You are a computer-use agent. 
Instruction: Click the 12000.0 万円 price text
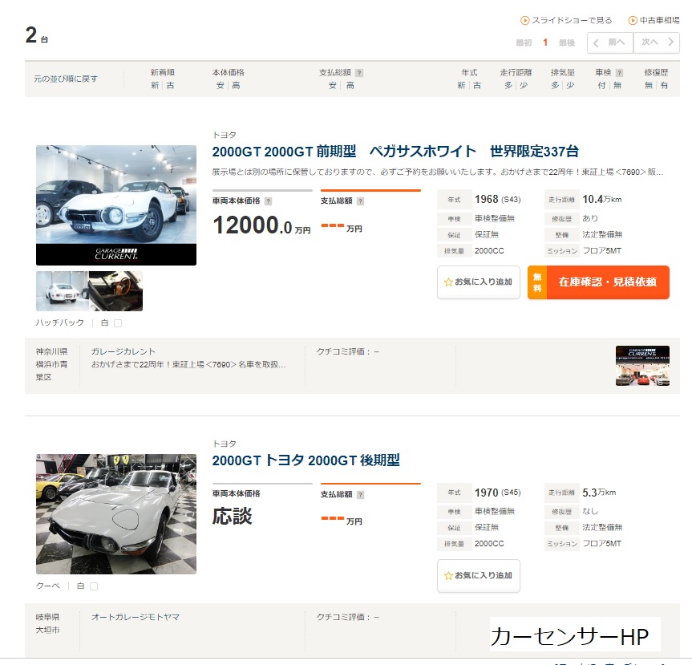(261, 225)
